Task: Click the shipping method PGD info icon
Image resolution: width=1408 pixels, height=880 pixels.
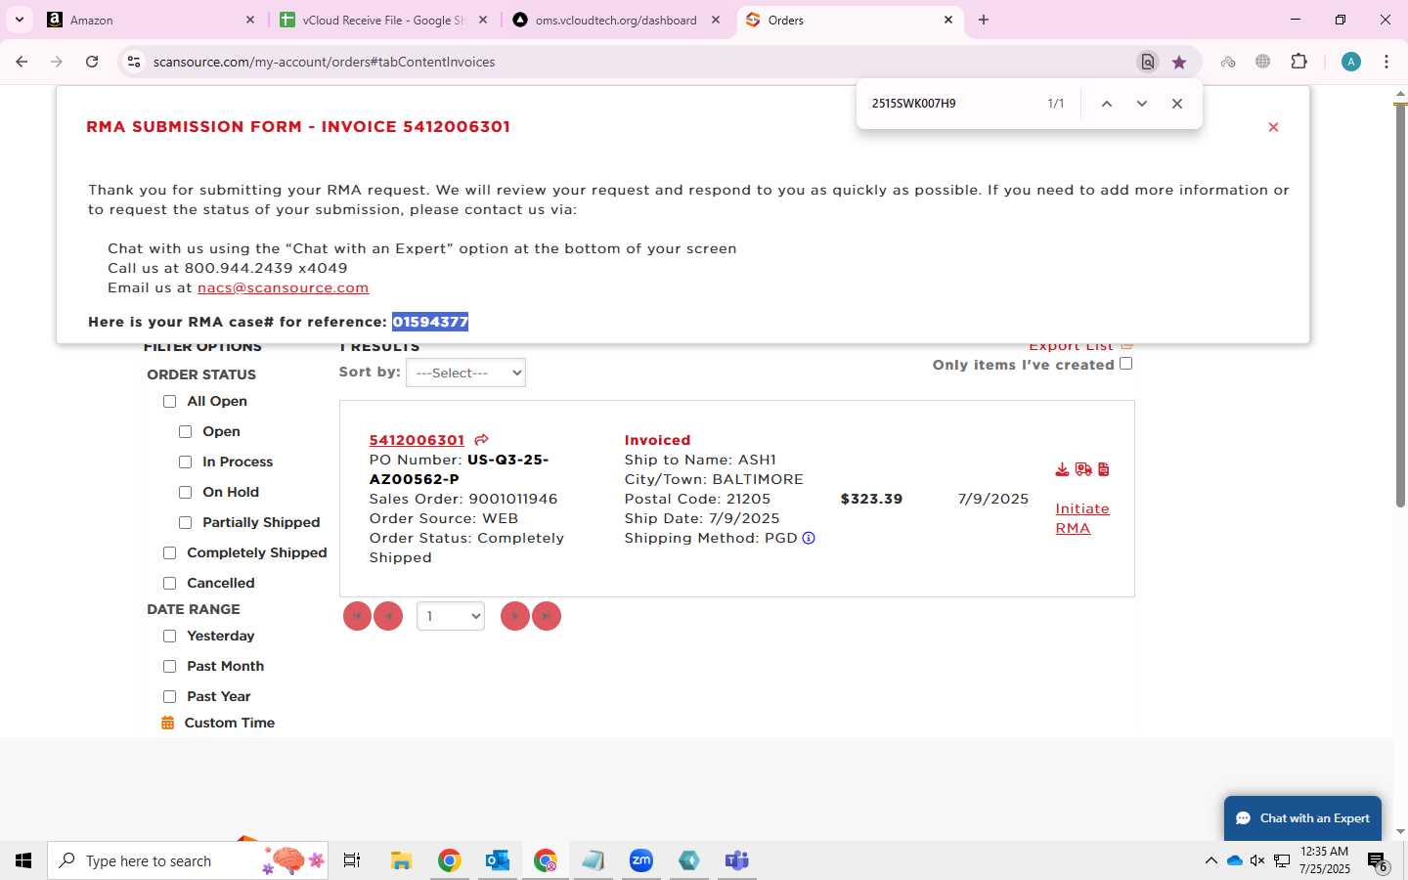Action: pyautogui.click(x=809, y=538)
